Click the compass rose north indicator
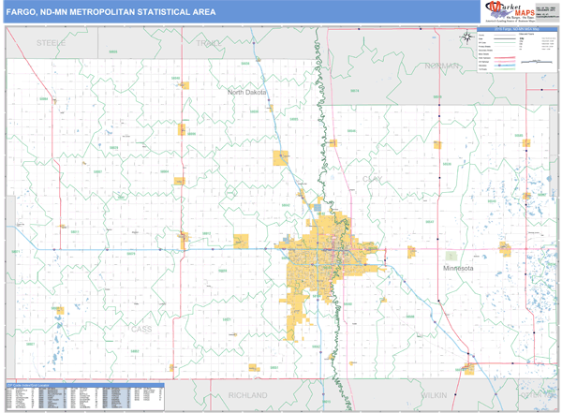Viewport: 562px width, 413px height. click(x=467, y=37)
